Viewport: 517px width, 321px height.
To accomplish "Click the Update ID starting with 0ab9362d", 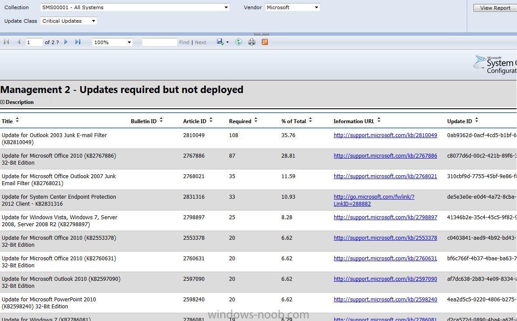I will tap(482, 135).
